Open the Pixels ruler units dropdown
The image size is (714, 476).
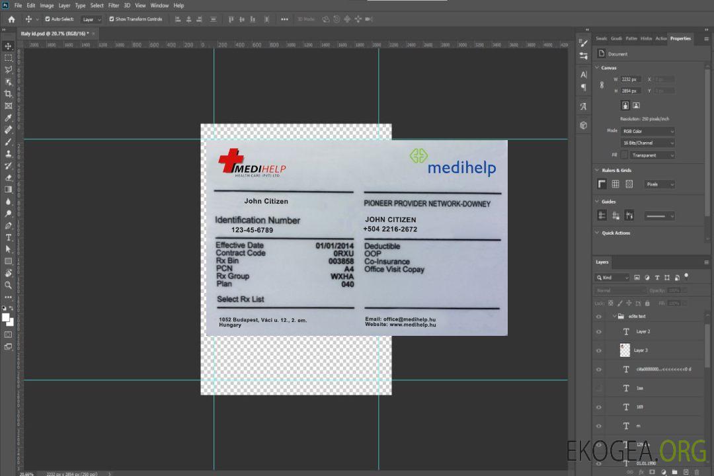click(659, 184)
